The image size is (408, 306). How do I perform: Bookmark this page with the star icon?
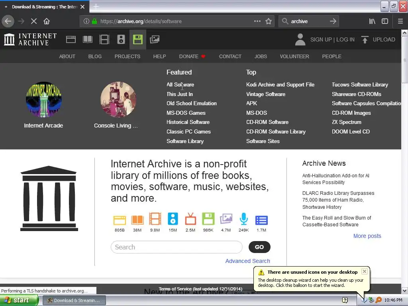pos(269,22)
